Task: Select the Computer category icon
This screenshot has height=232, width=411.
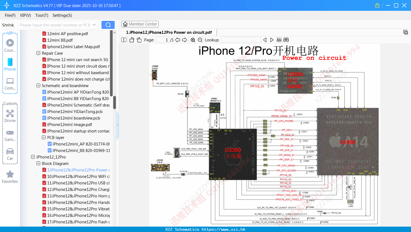Action: click(10, 84)
